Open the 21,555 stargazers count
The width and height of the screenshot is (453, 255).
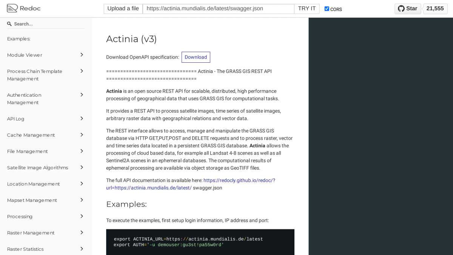(x=435, y=9)
